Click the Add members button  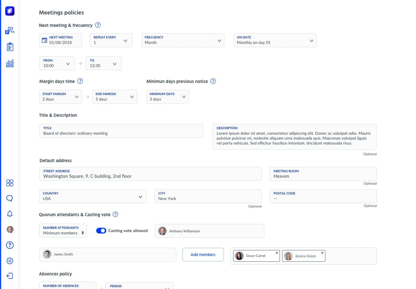click(203, 254)
